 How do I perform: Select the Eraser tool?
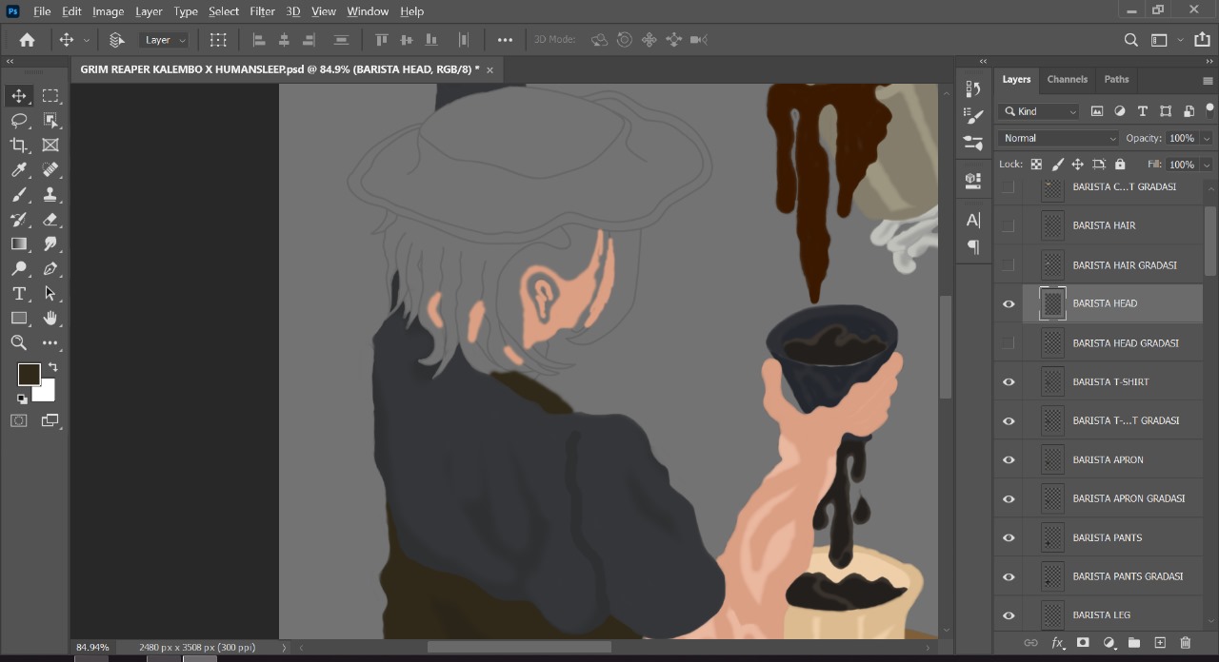(50, 220)
